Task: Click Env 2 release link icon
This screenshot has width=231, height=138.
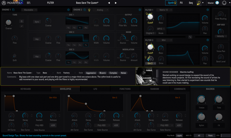Action: point(122,116)
